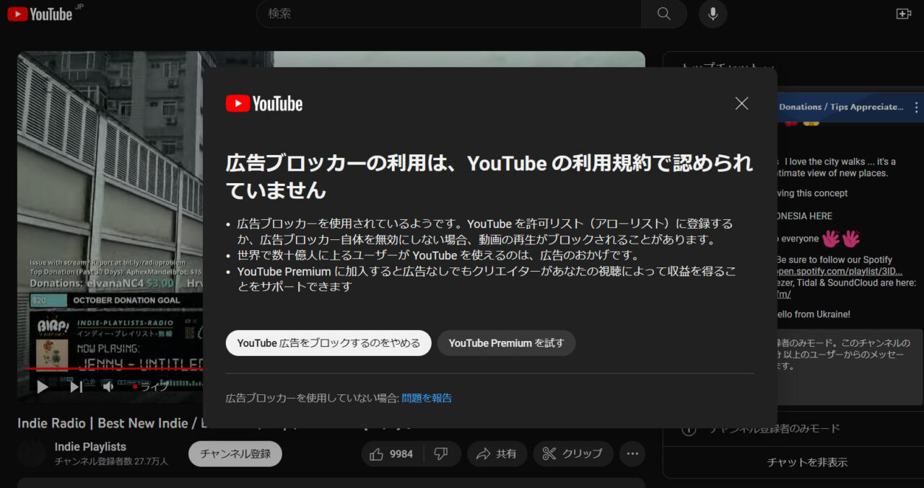Like the video showing 9984
Screen dimensions: 924x488
click(391, 453)
